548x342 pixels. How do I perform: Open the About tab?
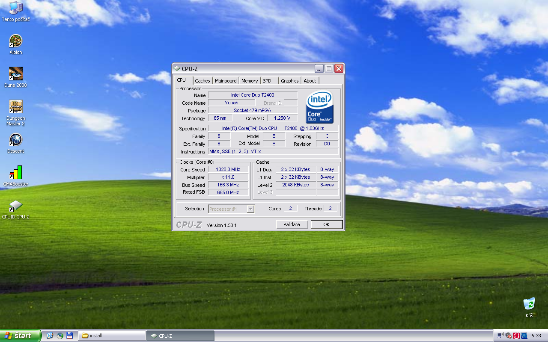tap(310, 81)
